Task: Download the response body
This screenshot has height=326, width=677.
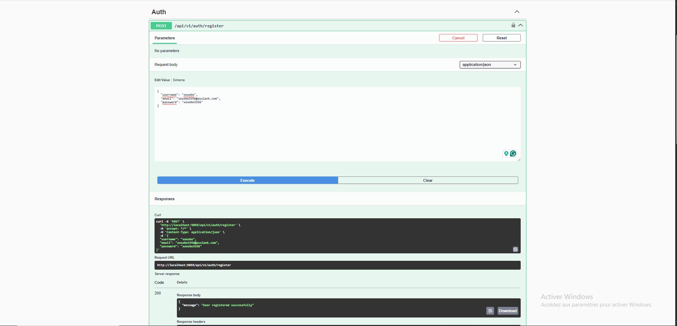Action: [507, 311]
